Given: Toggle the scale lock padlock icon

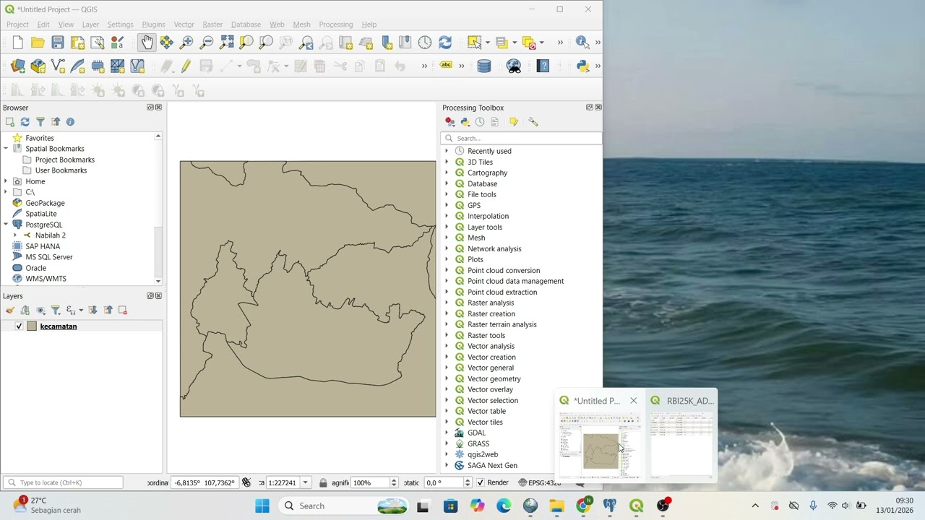Looking at the screenshot, I should pyautogui.click(x=323, y=482).
